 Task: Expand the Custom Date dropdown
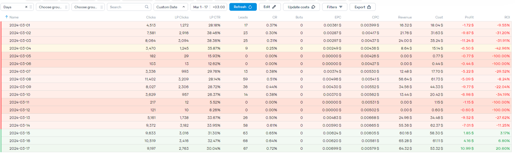pos(171,7)
